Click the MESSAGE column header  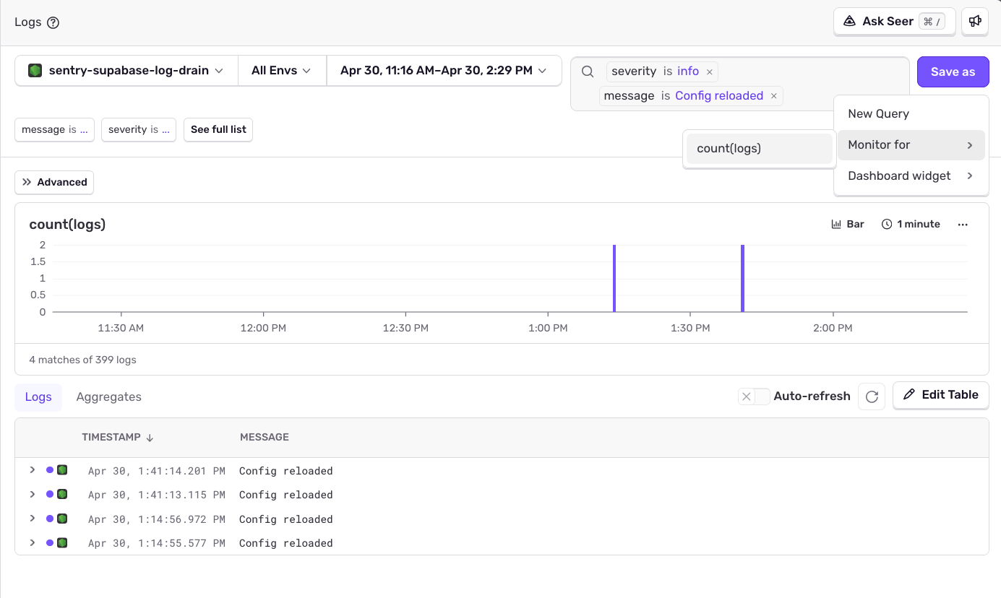click(265, 437)
